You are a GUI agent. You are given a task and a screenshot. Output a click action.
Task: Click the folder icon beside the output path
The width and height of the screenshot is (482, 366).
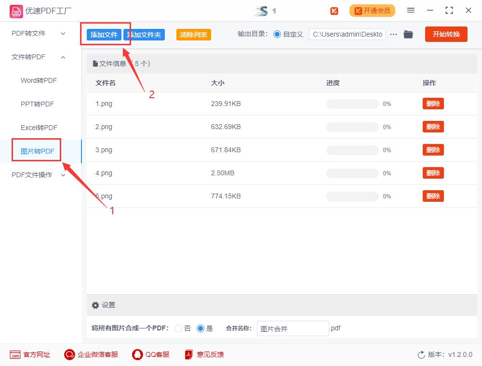pyautogui.click(x=408, y=34)
